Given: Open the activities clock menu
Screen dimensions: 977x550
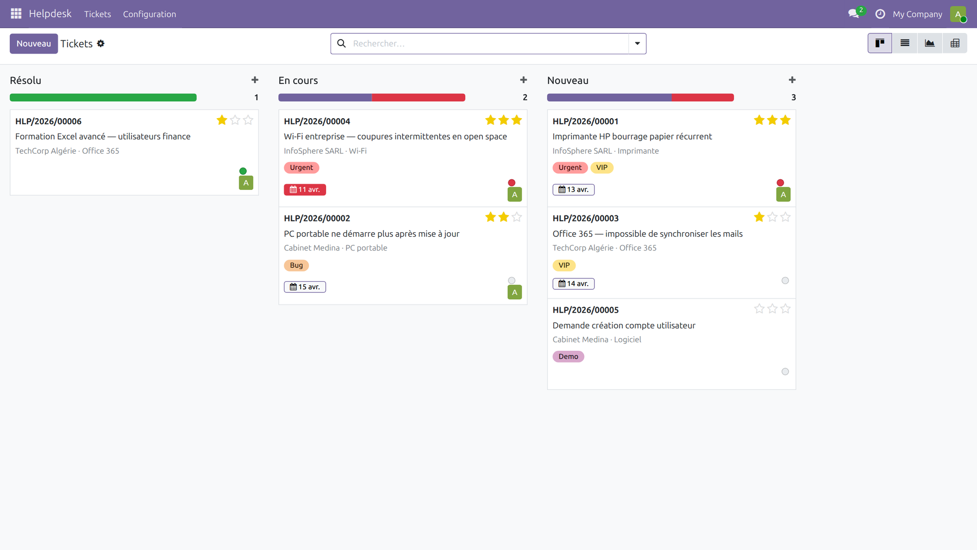Looking at the screenshot, I should [880, 14].
